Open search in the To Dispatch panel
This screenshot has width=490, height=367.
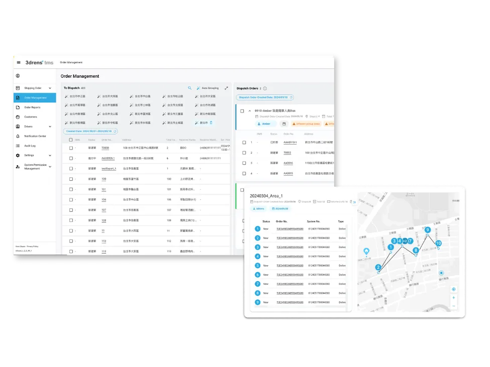tap(189, 88)
